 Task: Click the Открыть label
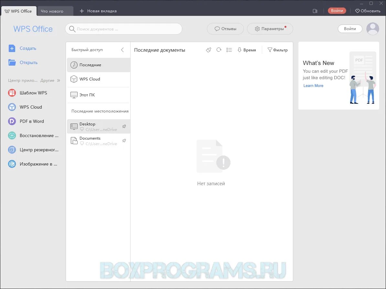click(x=28, y=62)
